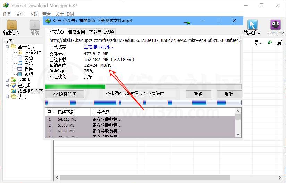Expand the 未完成 tree node
This screenshot has width=286, height=183.
pos(7,80)
